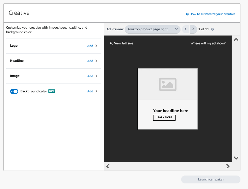248x189 pixels.
Task: Go to previous ad preview arrow
Action: (x=186, y=29)
